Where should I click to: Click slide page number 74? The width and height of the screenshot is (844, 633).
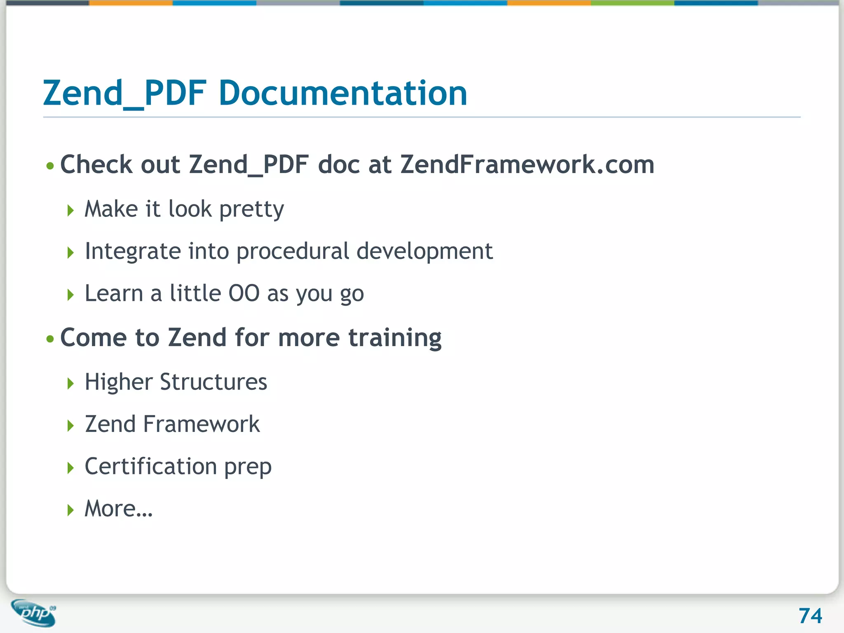tap(810, 616)
